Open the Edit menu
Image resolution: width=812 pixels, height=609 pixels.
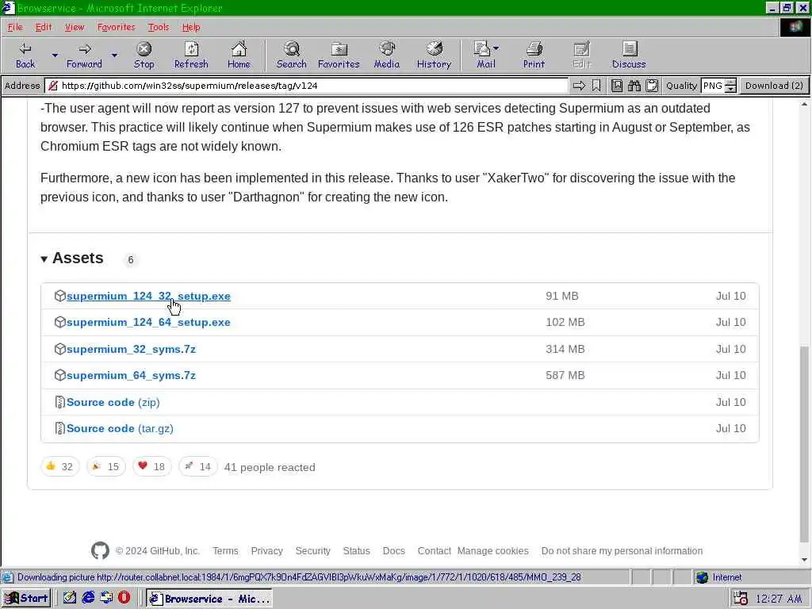pos(44,27)
